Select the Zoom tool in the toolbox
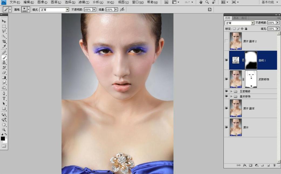Image resolution: width=281 pixels, height=174 pixels. tap(4, 130)
